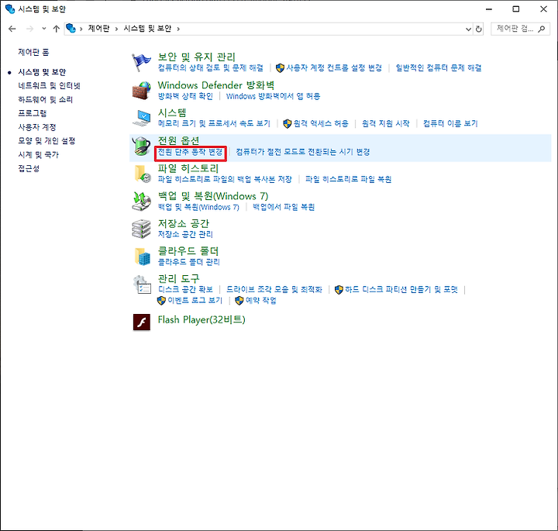Select 시스템 및 보안 breadcrumb segment
Screen dimensions: 558x531
pos(147,29)
